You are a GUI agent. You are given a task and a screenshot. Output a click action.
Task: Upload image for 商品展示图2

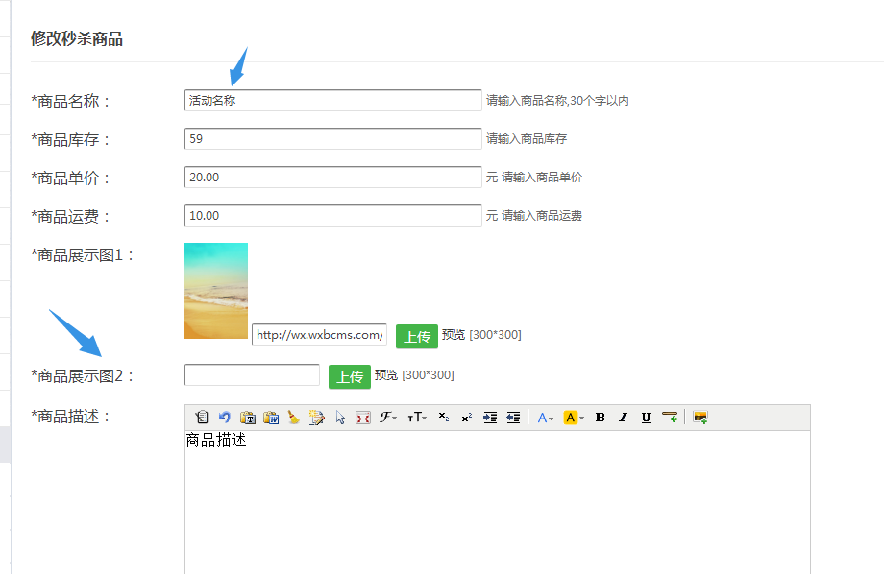(350, 377)
